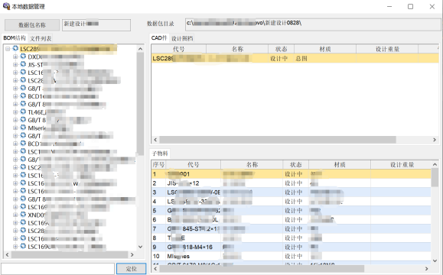Select row 1 in 子物料 table
Viewport: 443px width, 275px height.
pos(291,174)
